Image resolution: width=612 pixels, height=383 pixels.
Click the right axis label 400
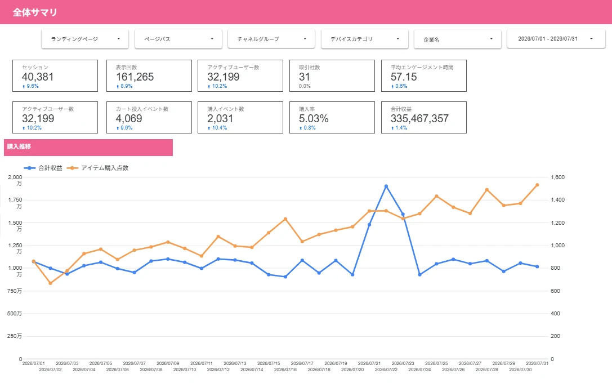555,314
